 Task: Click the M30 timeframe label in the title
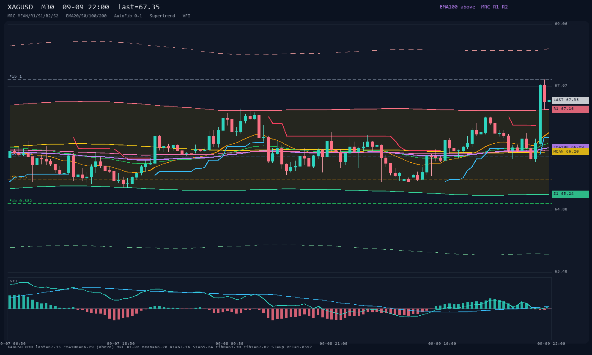coord(48,7)
